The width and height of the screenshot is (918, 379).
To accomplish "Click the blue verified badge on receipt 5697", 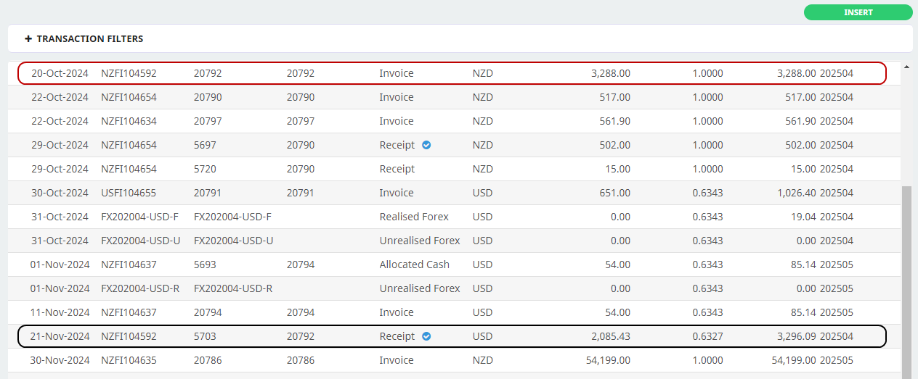I will click(x=426, y=145).
